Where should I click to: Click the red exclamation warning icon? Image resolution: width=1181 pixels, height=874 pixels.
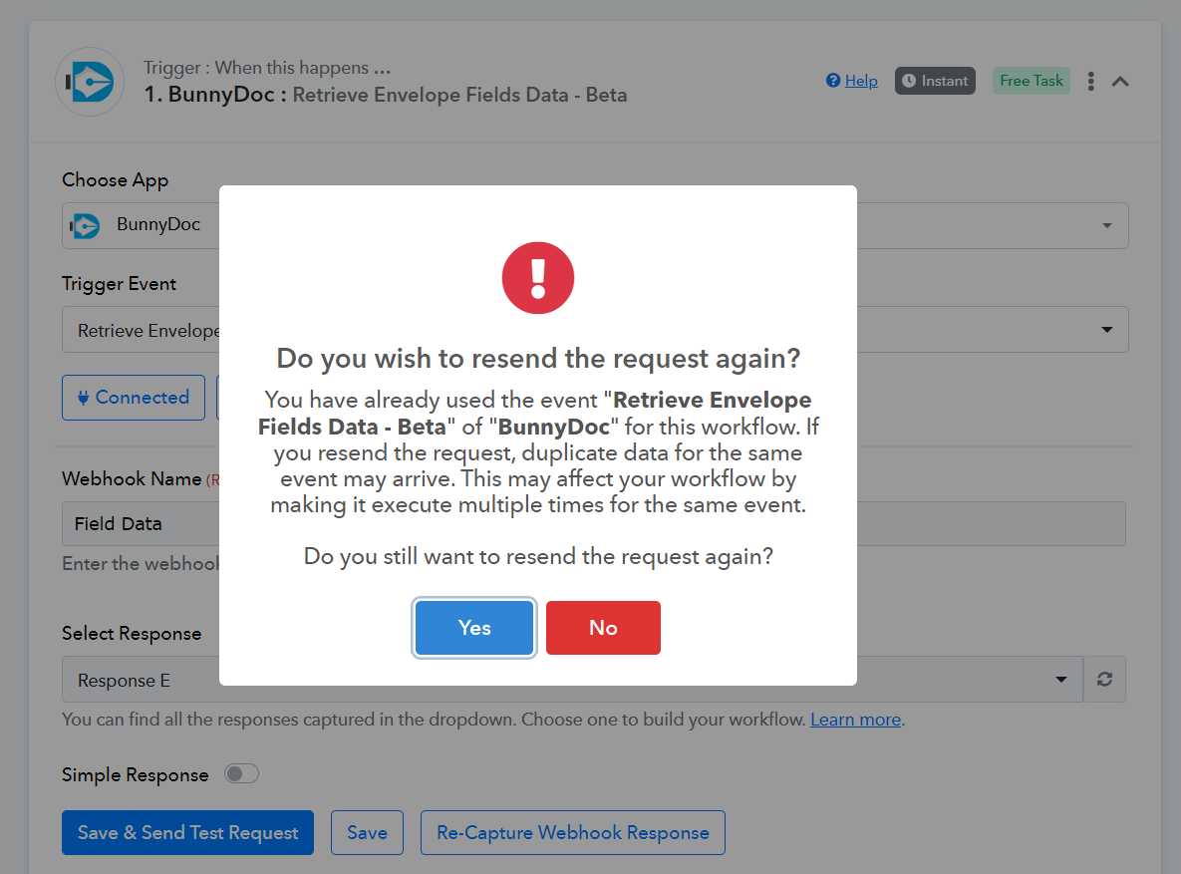pos(538,278)
